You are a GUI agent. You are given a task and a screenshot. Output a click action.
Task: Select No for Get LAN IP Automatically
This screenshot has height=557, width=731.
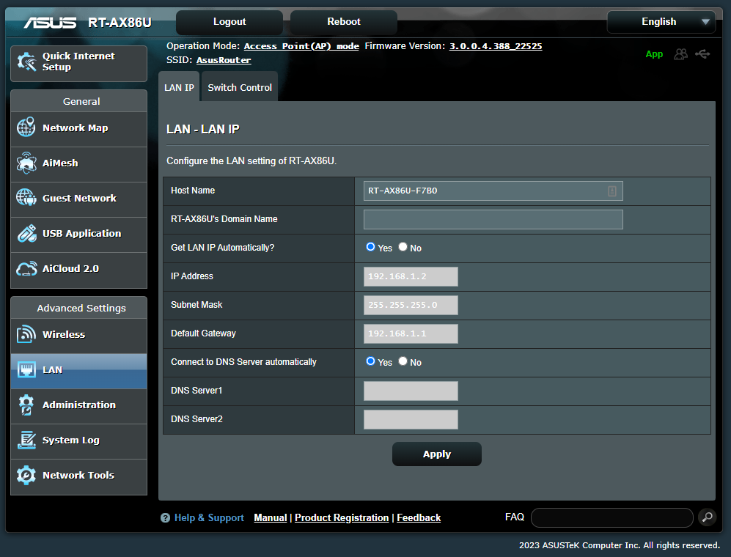(x=403, y=248)
